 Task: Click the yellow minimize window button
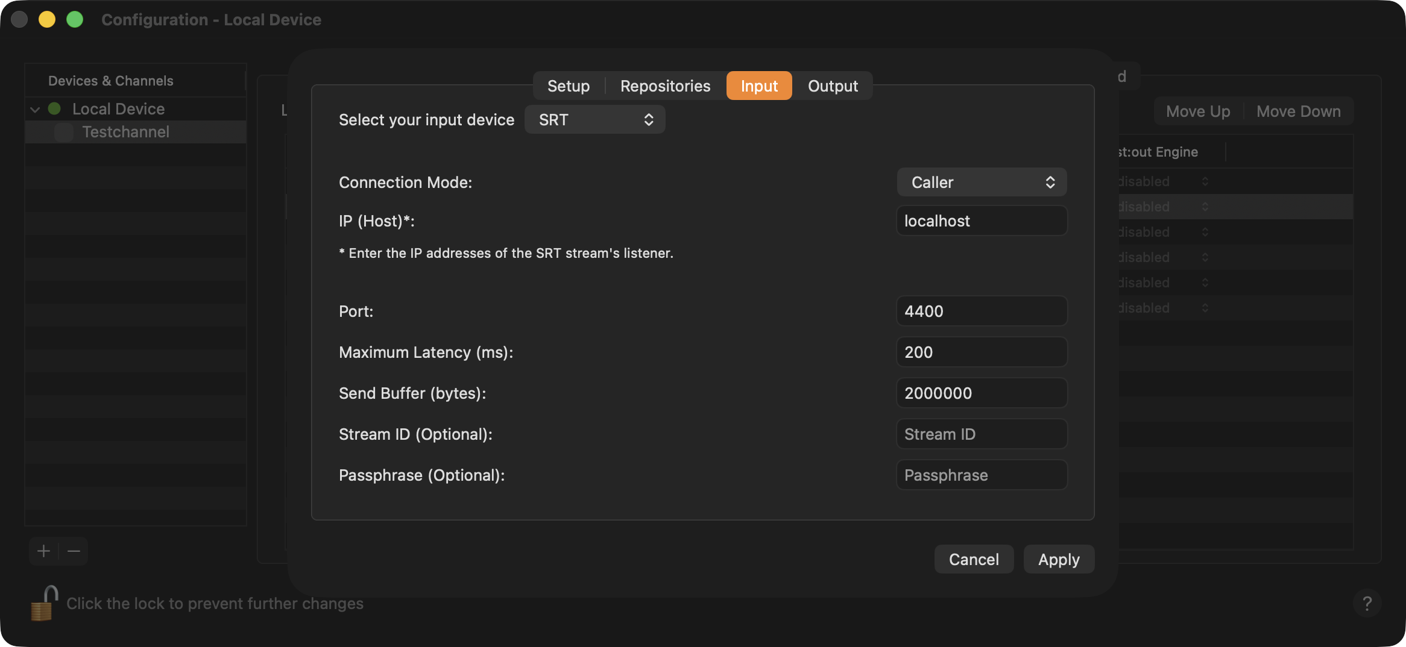tap(47, 19)
